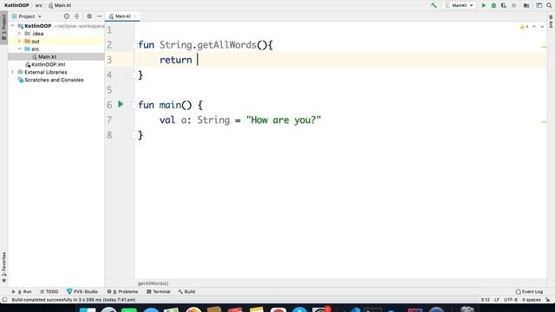This screenshot has width=555, height=312.
Task: Select External Libraries label in tree
Action: (x=46, y=72)
